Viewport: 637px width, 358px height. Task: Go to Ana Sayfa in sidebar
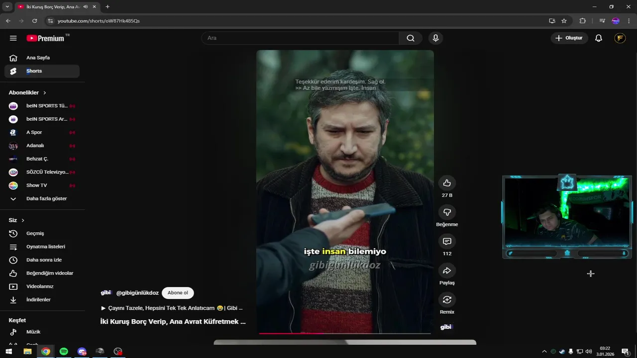coord(42,58)
